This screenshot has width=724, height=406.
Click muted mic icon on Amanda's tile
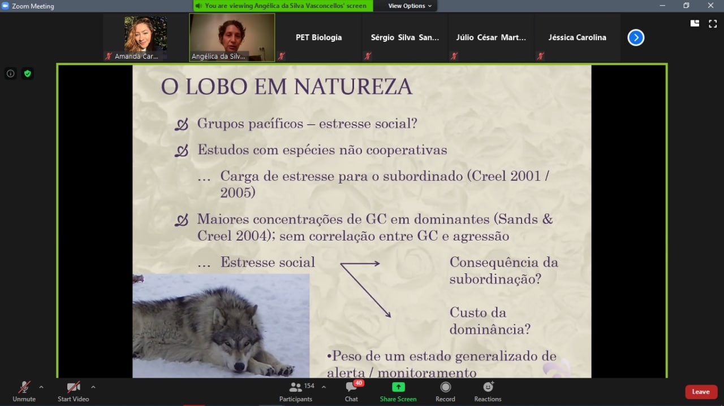click(x=109, y=56)
